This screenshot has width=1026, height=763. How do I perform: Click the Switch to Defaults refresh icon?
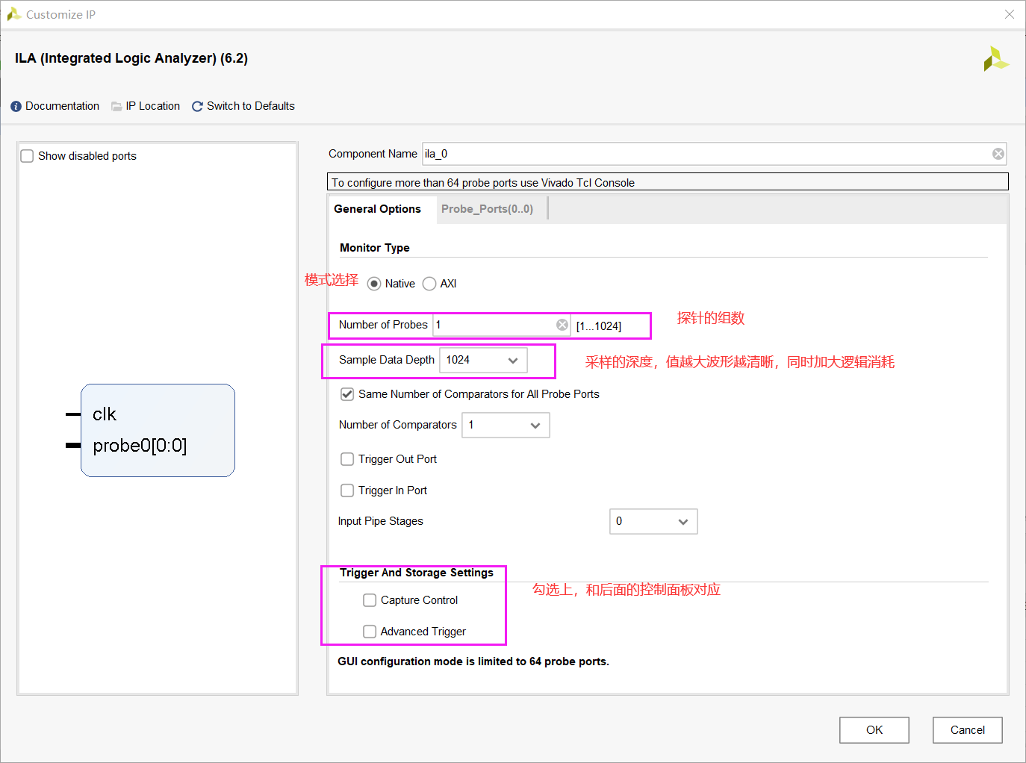197,107
